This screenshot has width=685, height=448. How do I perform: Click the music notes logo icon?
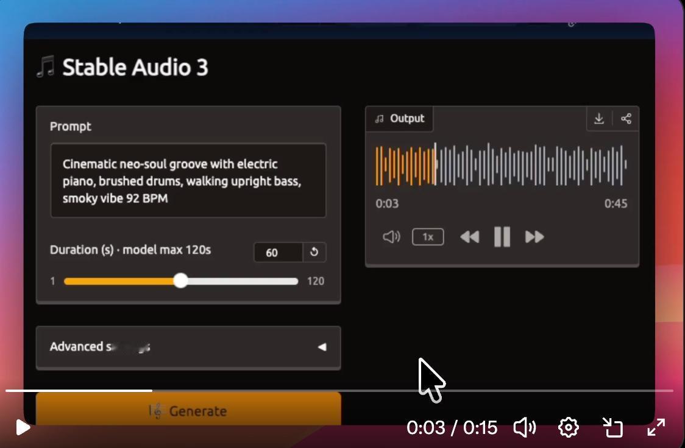click(46, 67)
